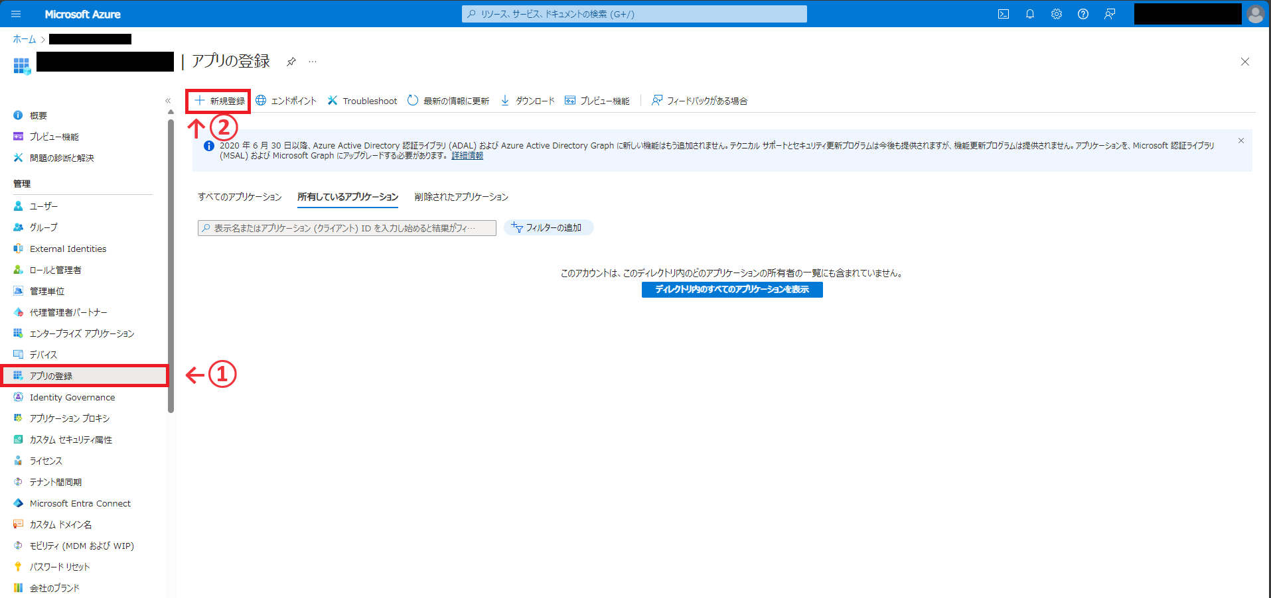Open the デバイス section

pos(43,354)
